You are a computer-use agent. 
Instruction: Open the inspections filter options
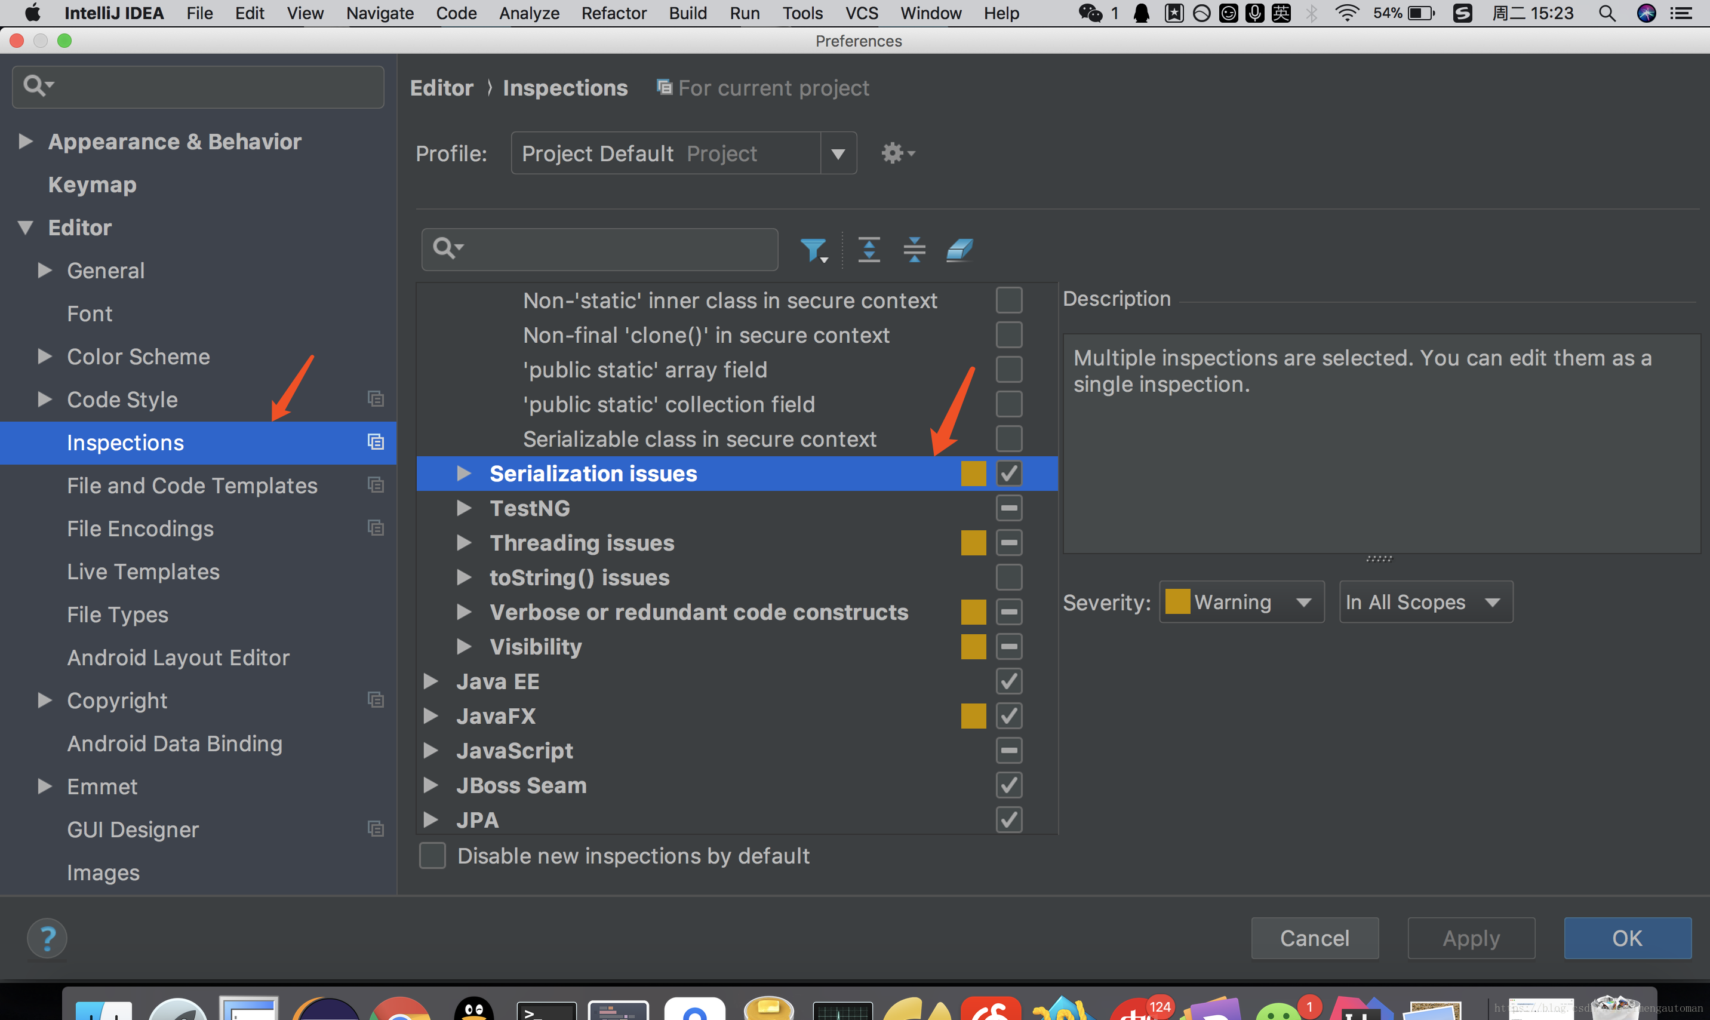814,249
